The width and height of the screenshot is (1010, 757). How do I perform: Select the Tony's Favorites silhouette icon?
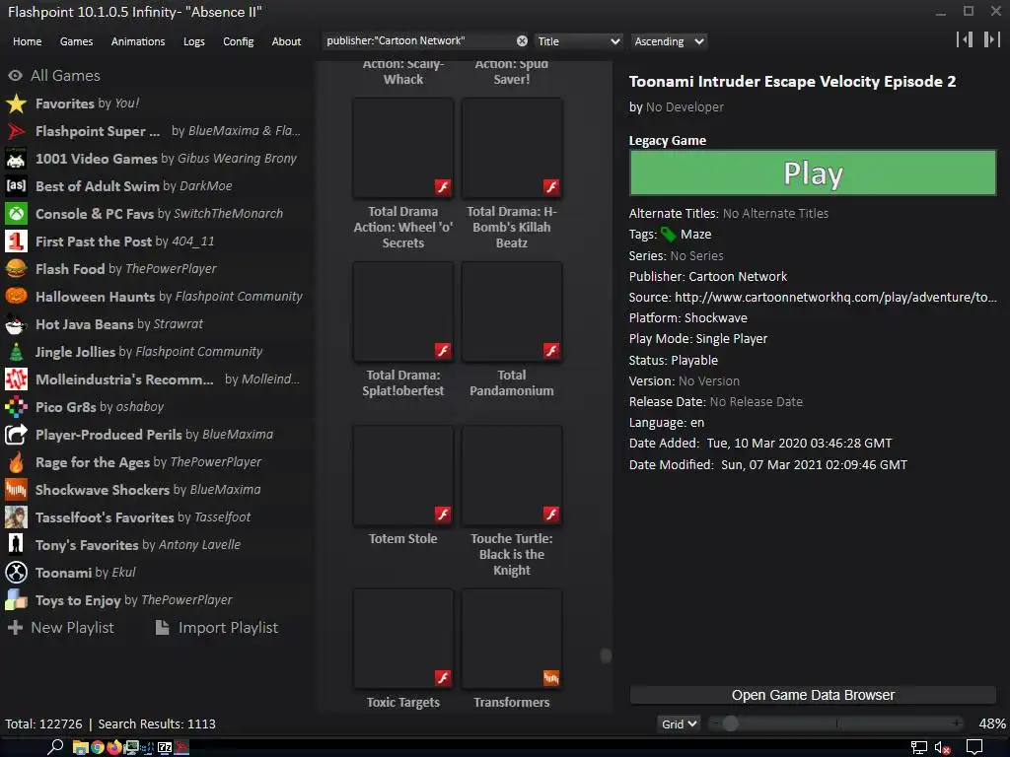(x=16, y=545)
